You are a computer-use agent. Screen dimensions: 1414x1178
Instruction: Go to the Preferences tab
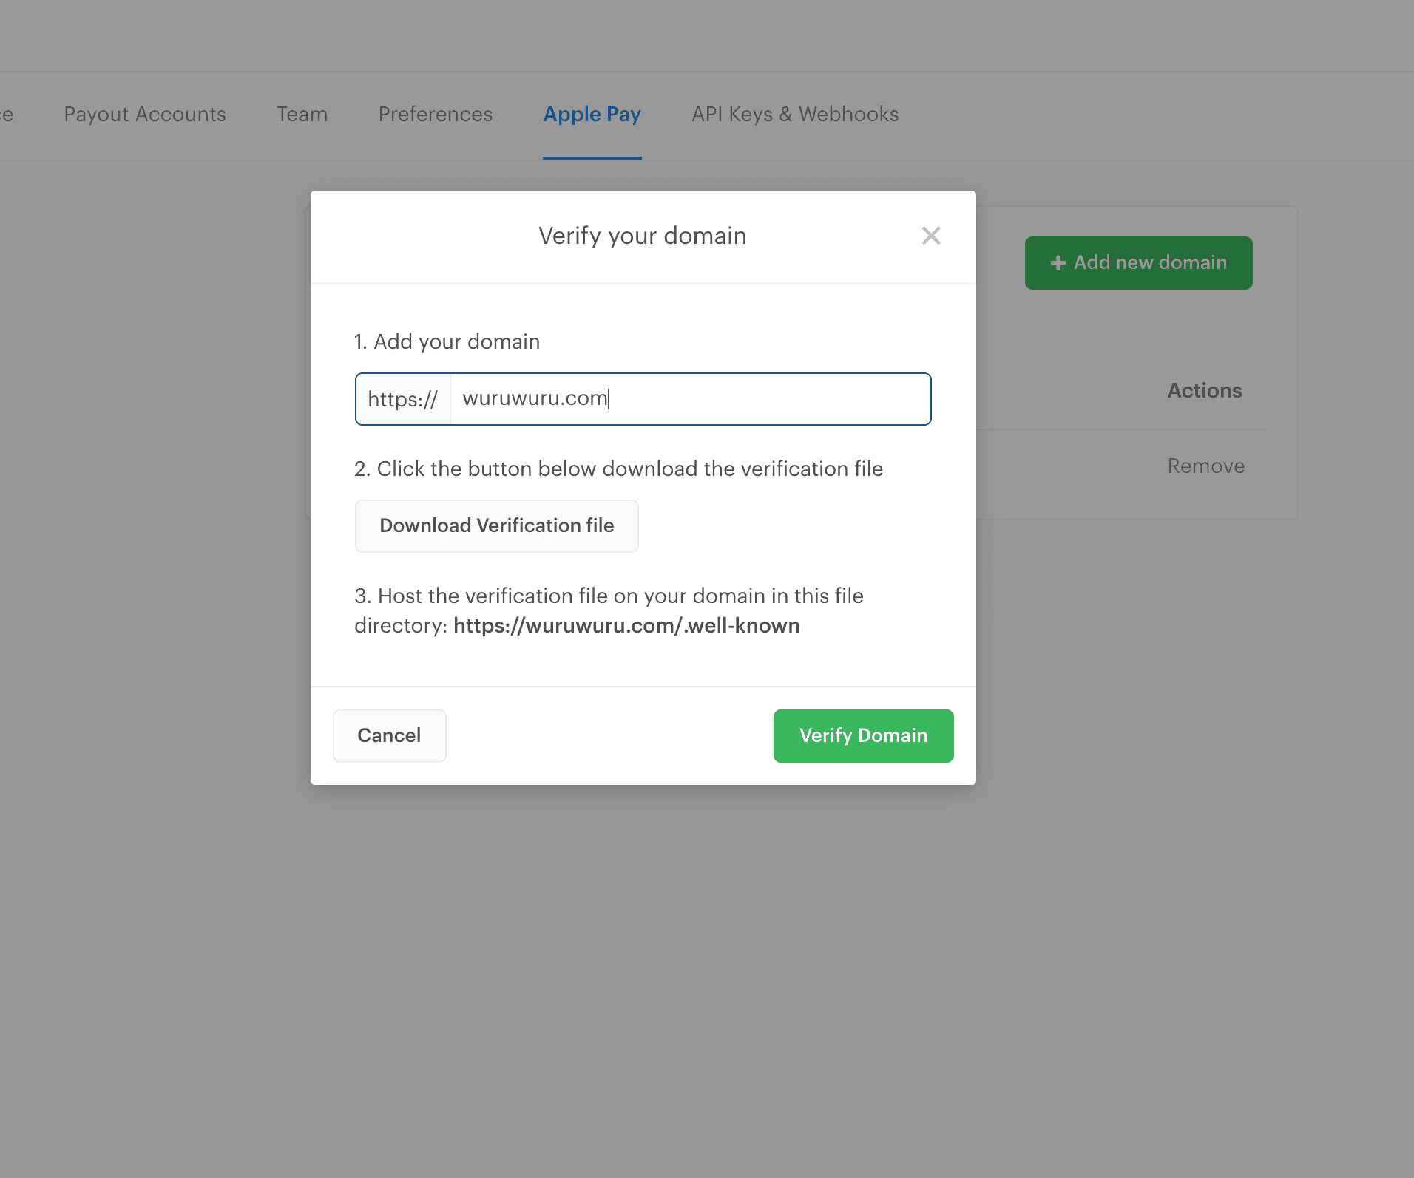coord(435,115)
